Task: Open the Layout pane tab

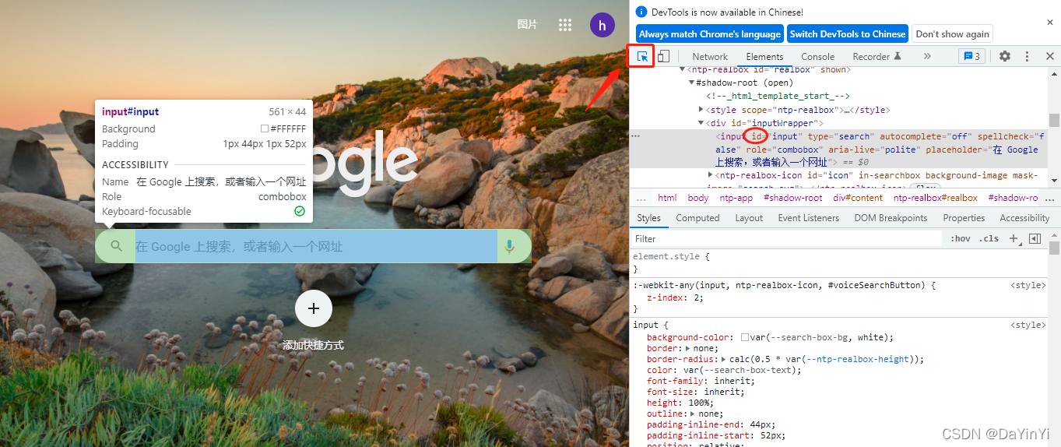Action: 749,218
